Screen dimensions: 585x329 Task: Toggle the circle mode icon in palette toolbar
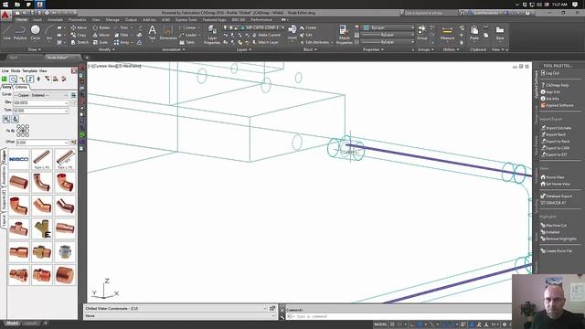pos(13,80)
